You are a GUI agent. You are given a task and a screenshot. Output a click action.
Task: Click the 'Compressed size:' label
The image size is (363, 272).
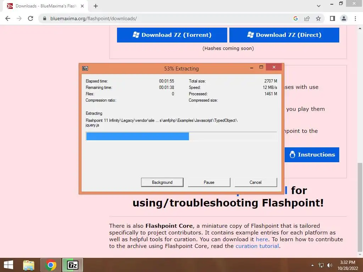[x=203, y=100]
